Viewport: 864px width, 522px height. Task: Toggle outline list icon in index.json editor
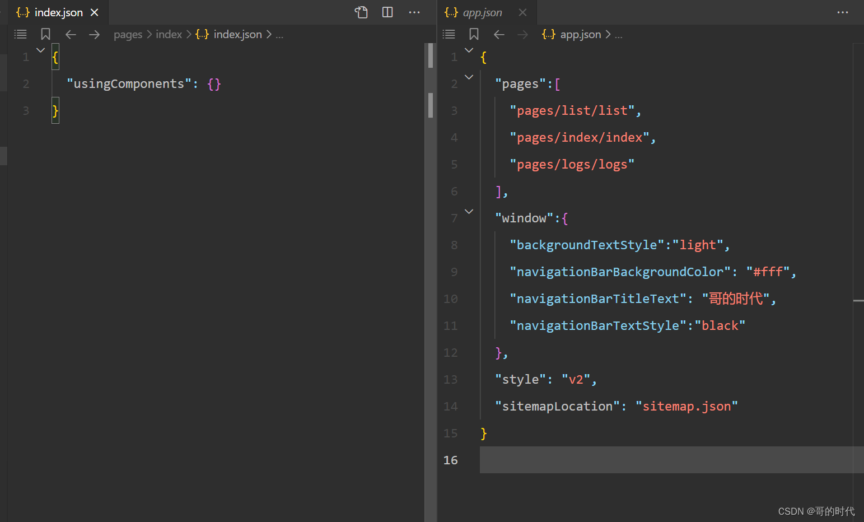click(x=21, y=34)
